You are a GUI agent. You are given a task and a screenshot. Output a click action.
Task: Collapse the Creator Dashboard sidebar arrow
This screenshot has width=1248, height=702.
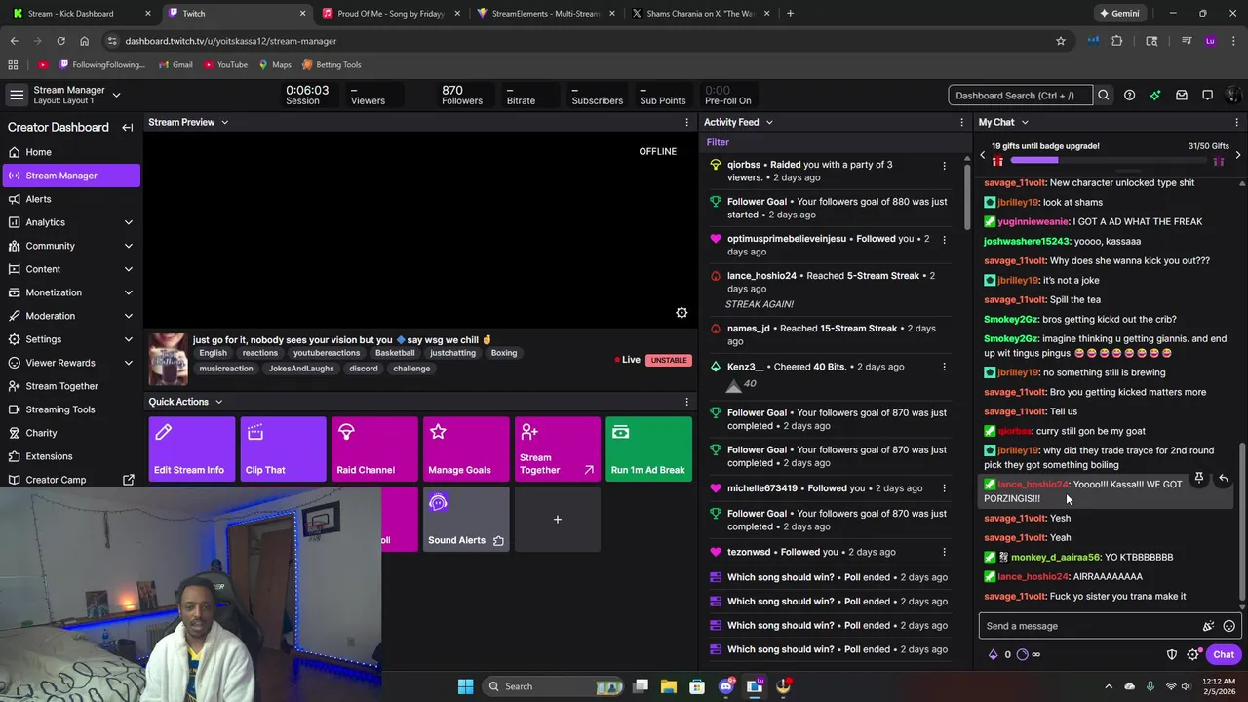pos(128,128)
